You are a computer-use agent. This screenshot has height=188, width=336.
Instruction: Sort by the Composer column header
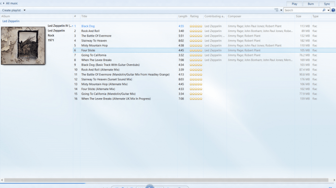(x=234, y=16)
